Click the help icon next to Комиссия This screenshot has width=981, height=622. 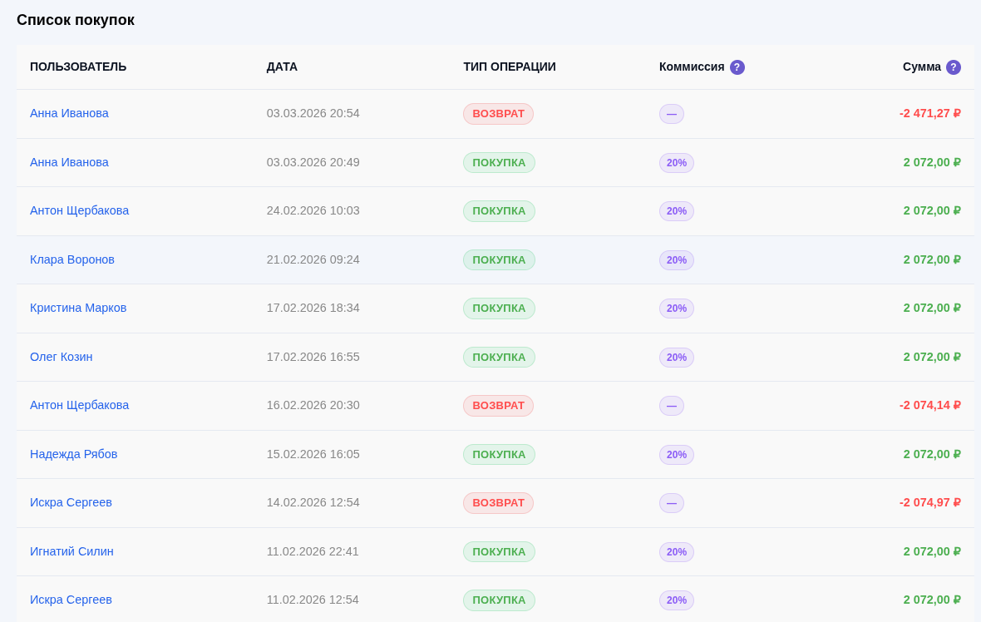click(x=737, y=67)
